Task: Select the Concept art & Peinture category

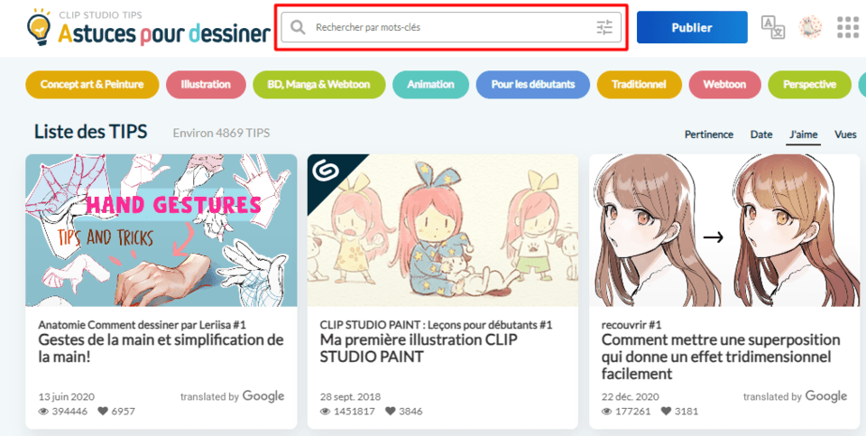Action: [x=92, y=85]
